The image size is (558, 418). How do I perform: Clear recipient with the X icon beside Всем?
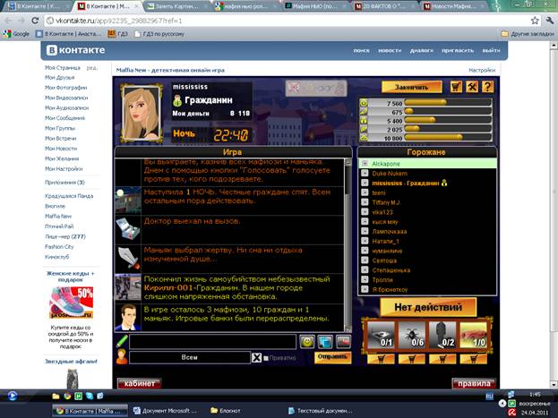point(256,357)
